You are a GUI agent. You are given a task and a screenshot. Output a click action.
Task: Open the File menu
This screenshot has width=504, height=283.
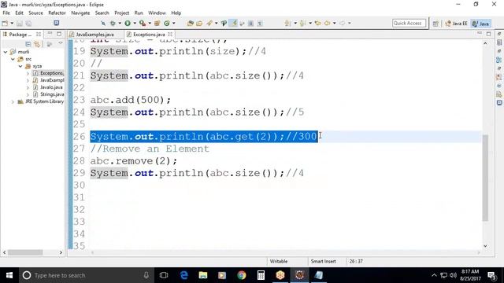[x=6, y=13]
